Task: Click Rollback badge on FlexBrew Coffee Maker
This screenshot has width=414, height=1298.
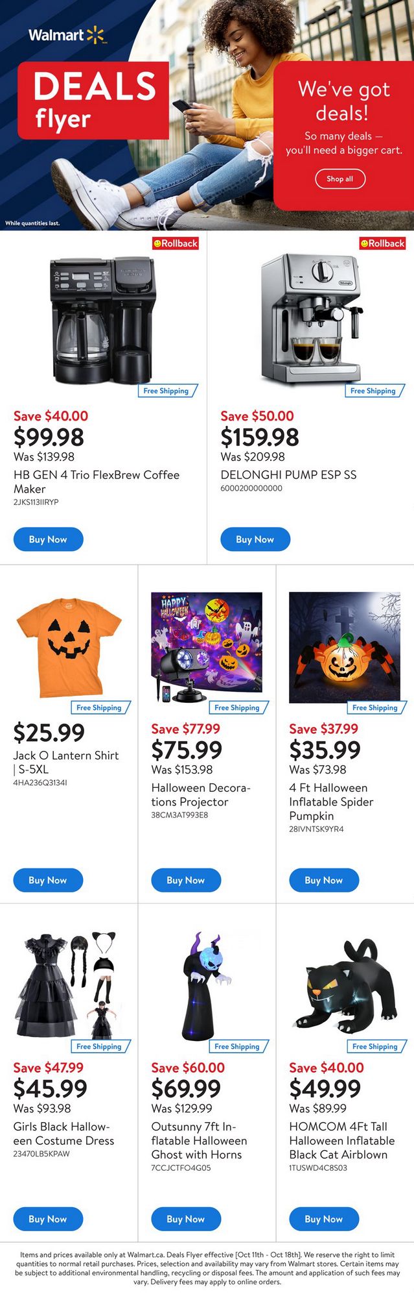Action: pos(176,243)
